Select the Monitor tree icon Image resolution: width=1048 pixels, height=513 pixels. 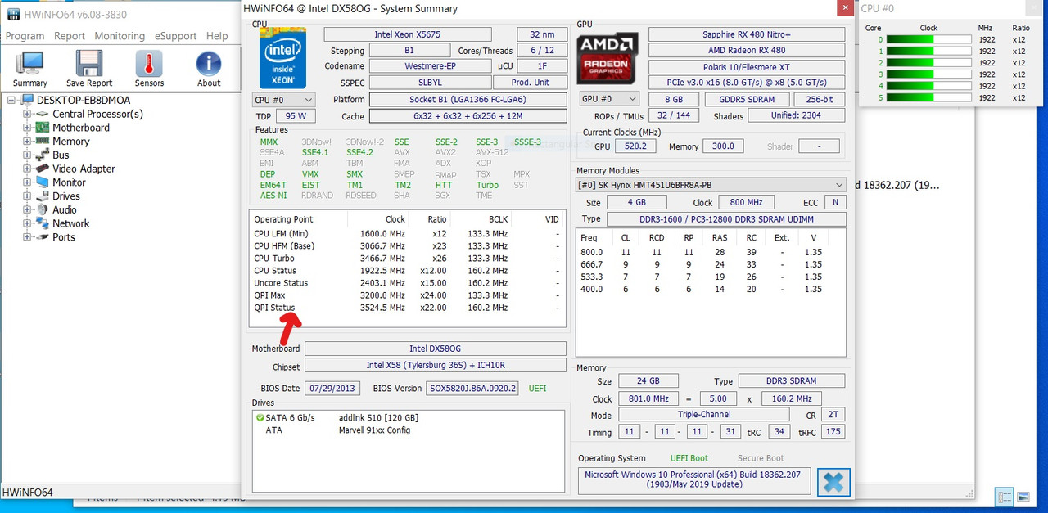[x=43, y=182]
